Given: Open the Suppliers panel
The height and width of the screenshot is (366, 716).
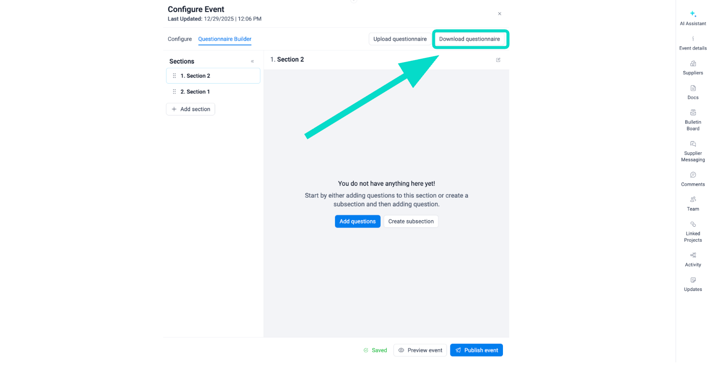Looking at the screenshot, I should tap(693, 68).
